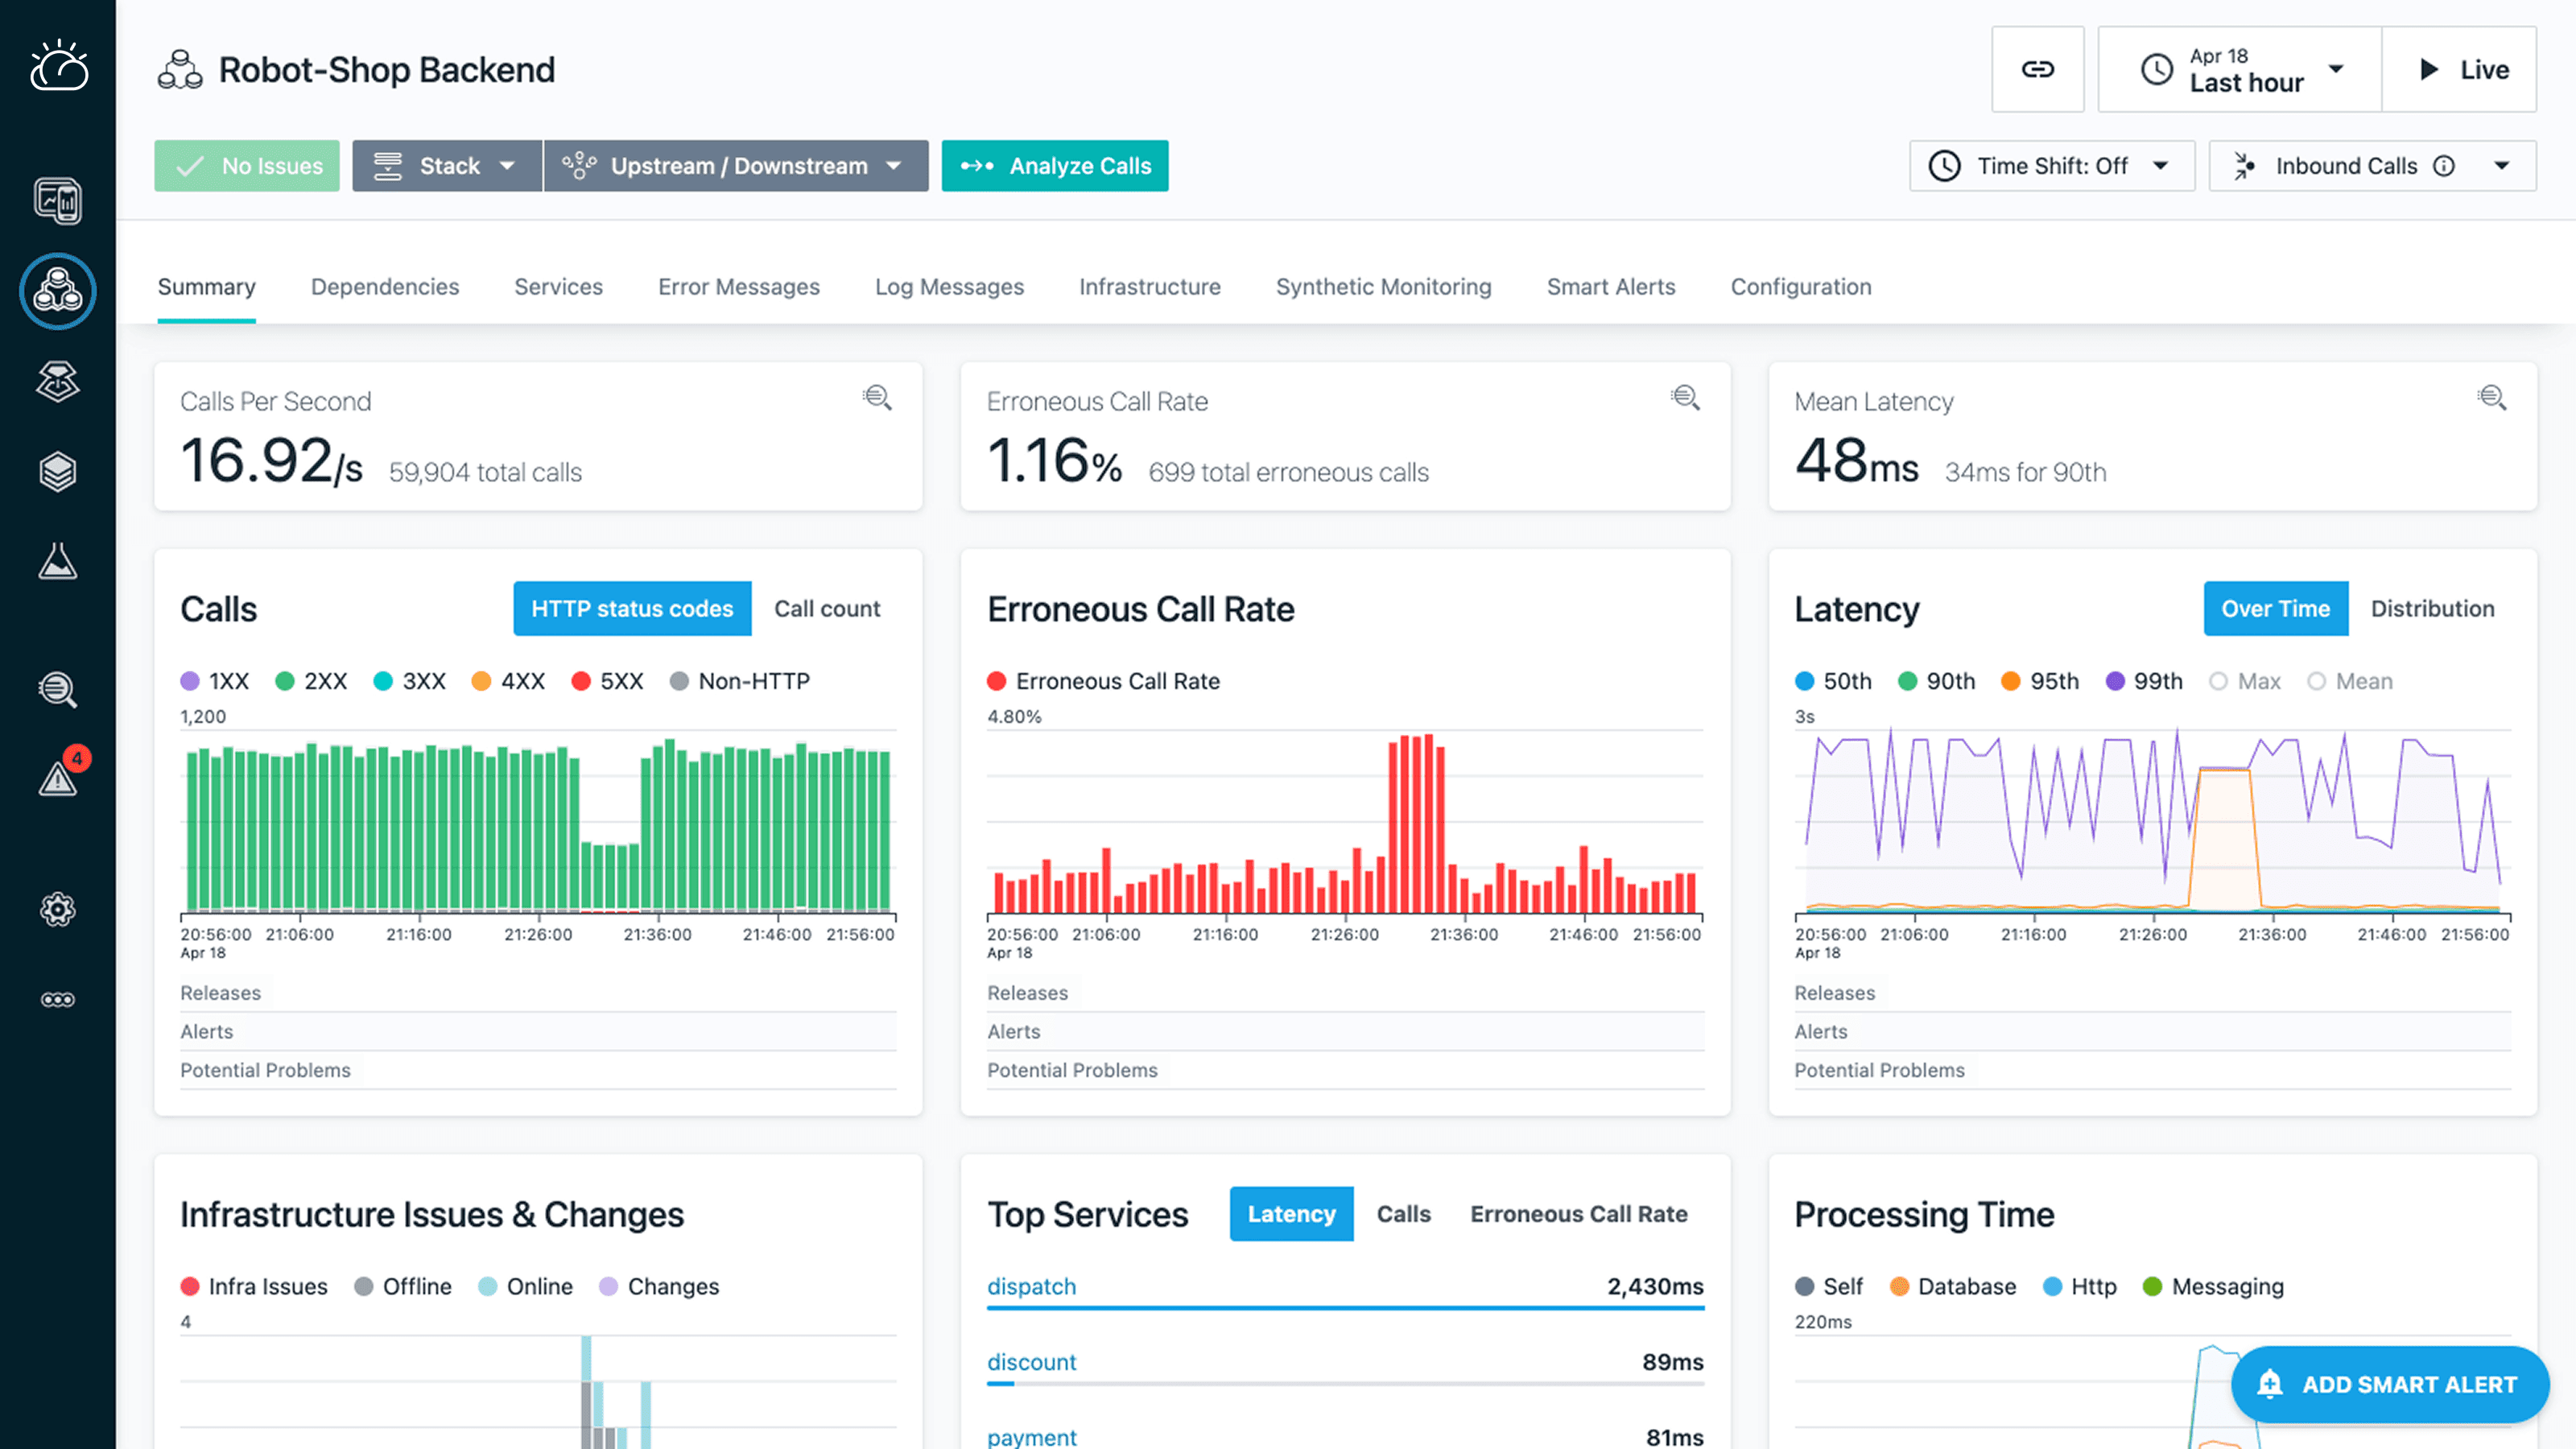This screenshot has height=1449, width=2576.
Task: Open the Applications icon in sidebar
Action: pyautogui.click(x=58, y=291)
